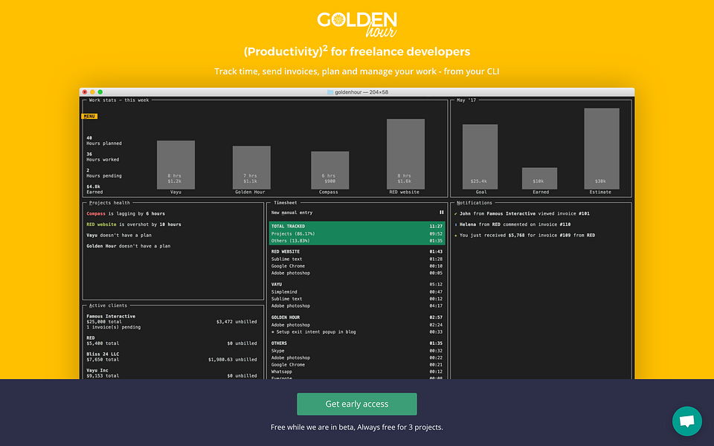Click the Earned bar showing $10k

pyautogui.click(x=540, y=178)
